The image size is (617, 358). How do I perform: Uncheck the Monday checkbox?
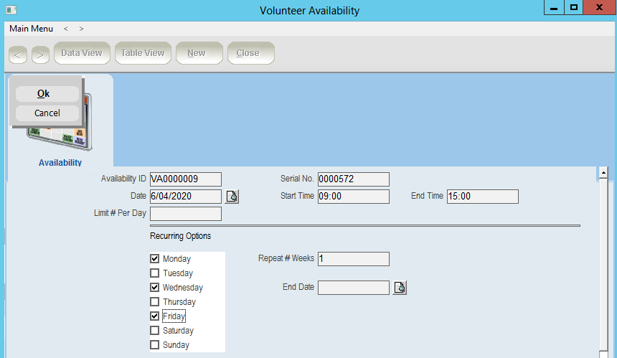point(154,259)
